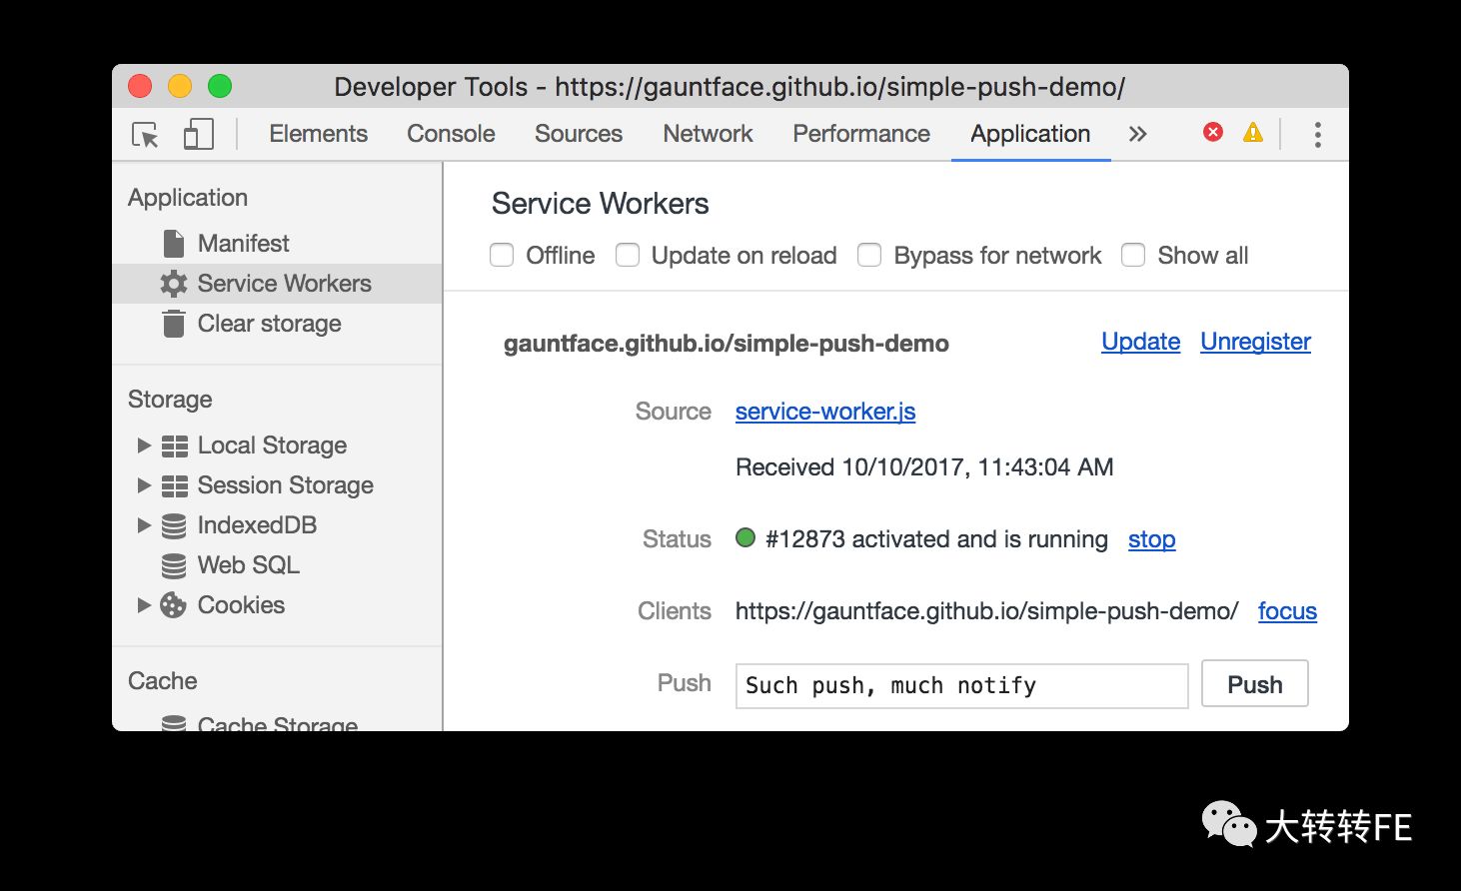Click the Cookies cookie icon
Screen dimensions: 1461x891
174,605
